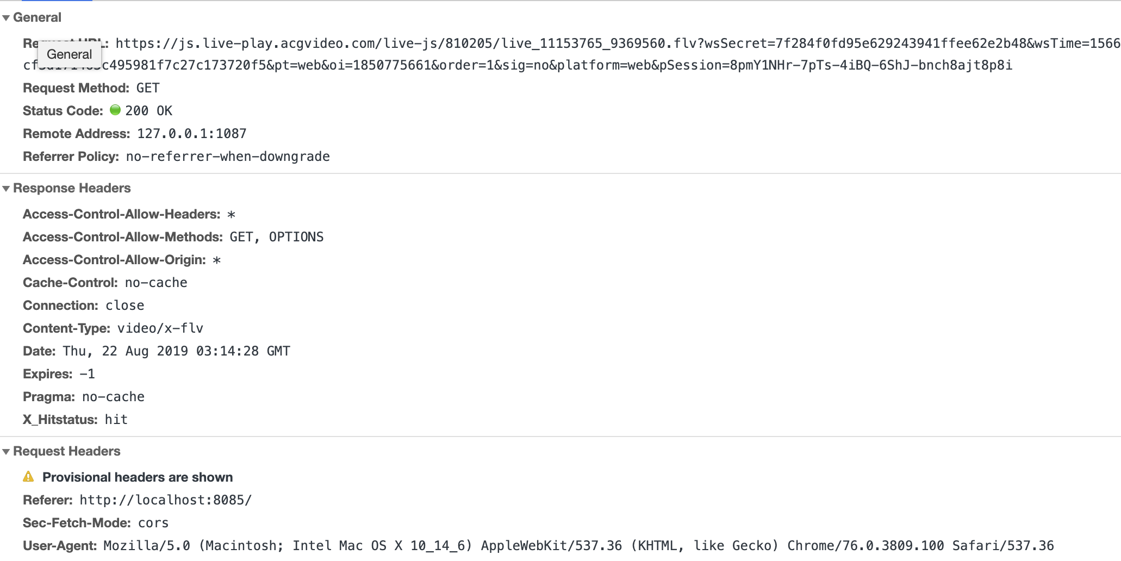Image resolution: width=1121 pixels, height=561 pixels.
Task: Collapse the General section
Action: click(5, 17)
